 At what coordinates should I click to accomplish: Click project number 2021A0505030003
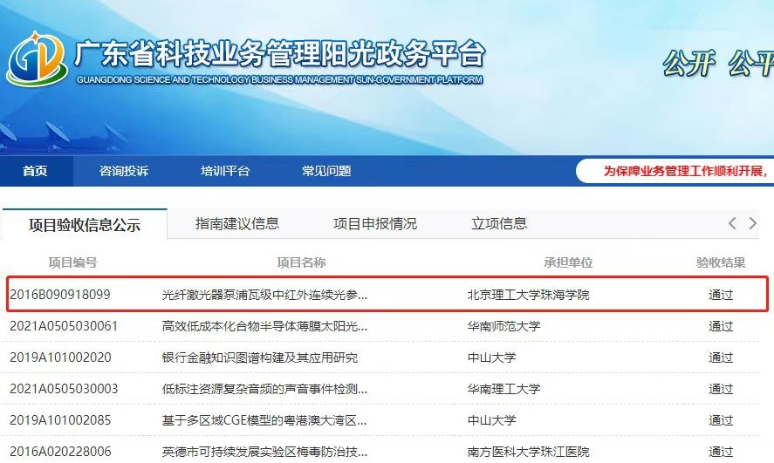tap(64, 389)
